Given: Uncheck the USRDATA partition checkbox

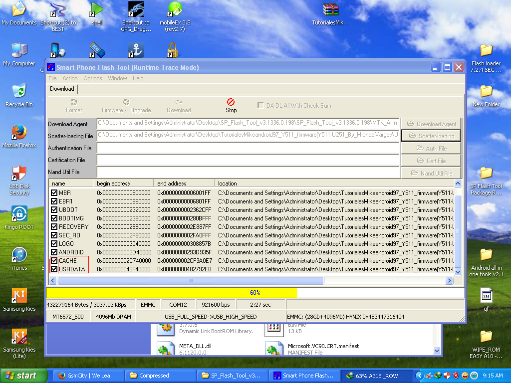Looking at the screenshot, I should click(54, 269).
